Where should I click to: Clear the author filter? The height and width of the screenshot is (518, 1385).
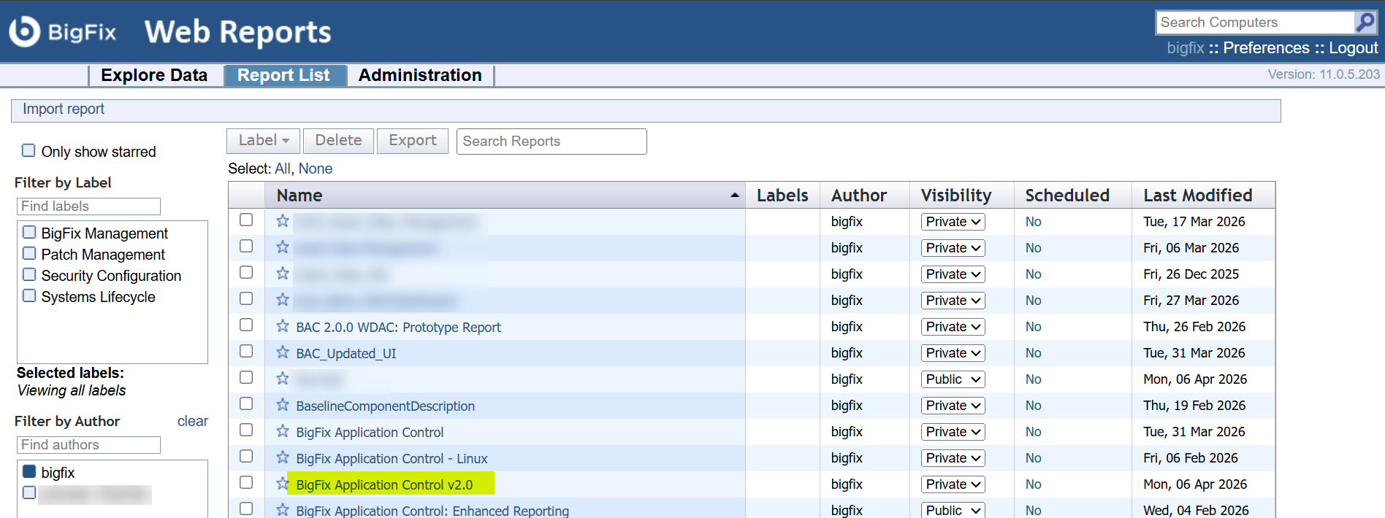[192, 421]
